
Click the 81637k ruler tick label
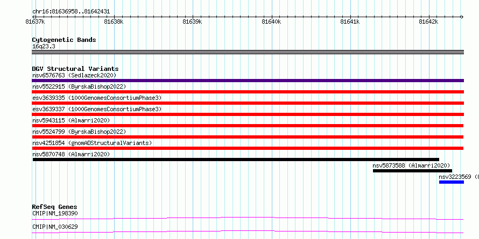coord(36,22)
